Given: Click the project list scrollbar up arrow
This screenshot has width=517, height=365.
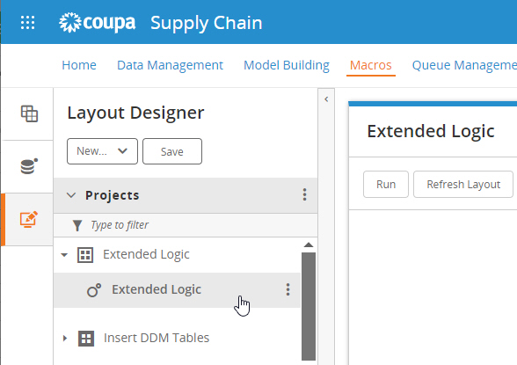Looking at the screenshot, I should click(x=309, y=245).
